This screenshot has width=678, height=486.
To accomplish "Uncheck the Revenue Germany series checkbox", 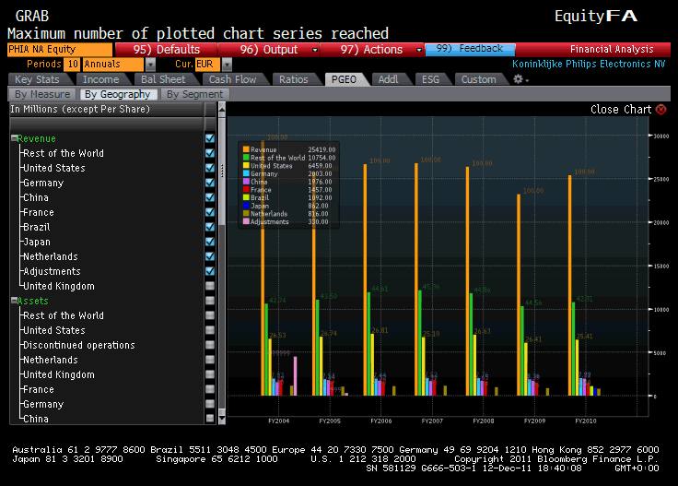I will point(210,183).
